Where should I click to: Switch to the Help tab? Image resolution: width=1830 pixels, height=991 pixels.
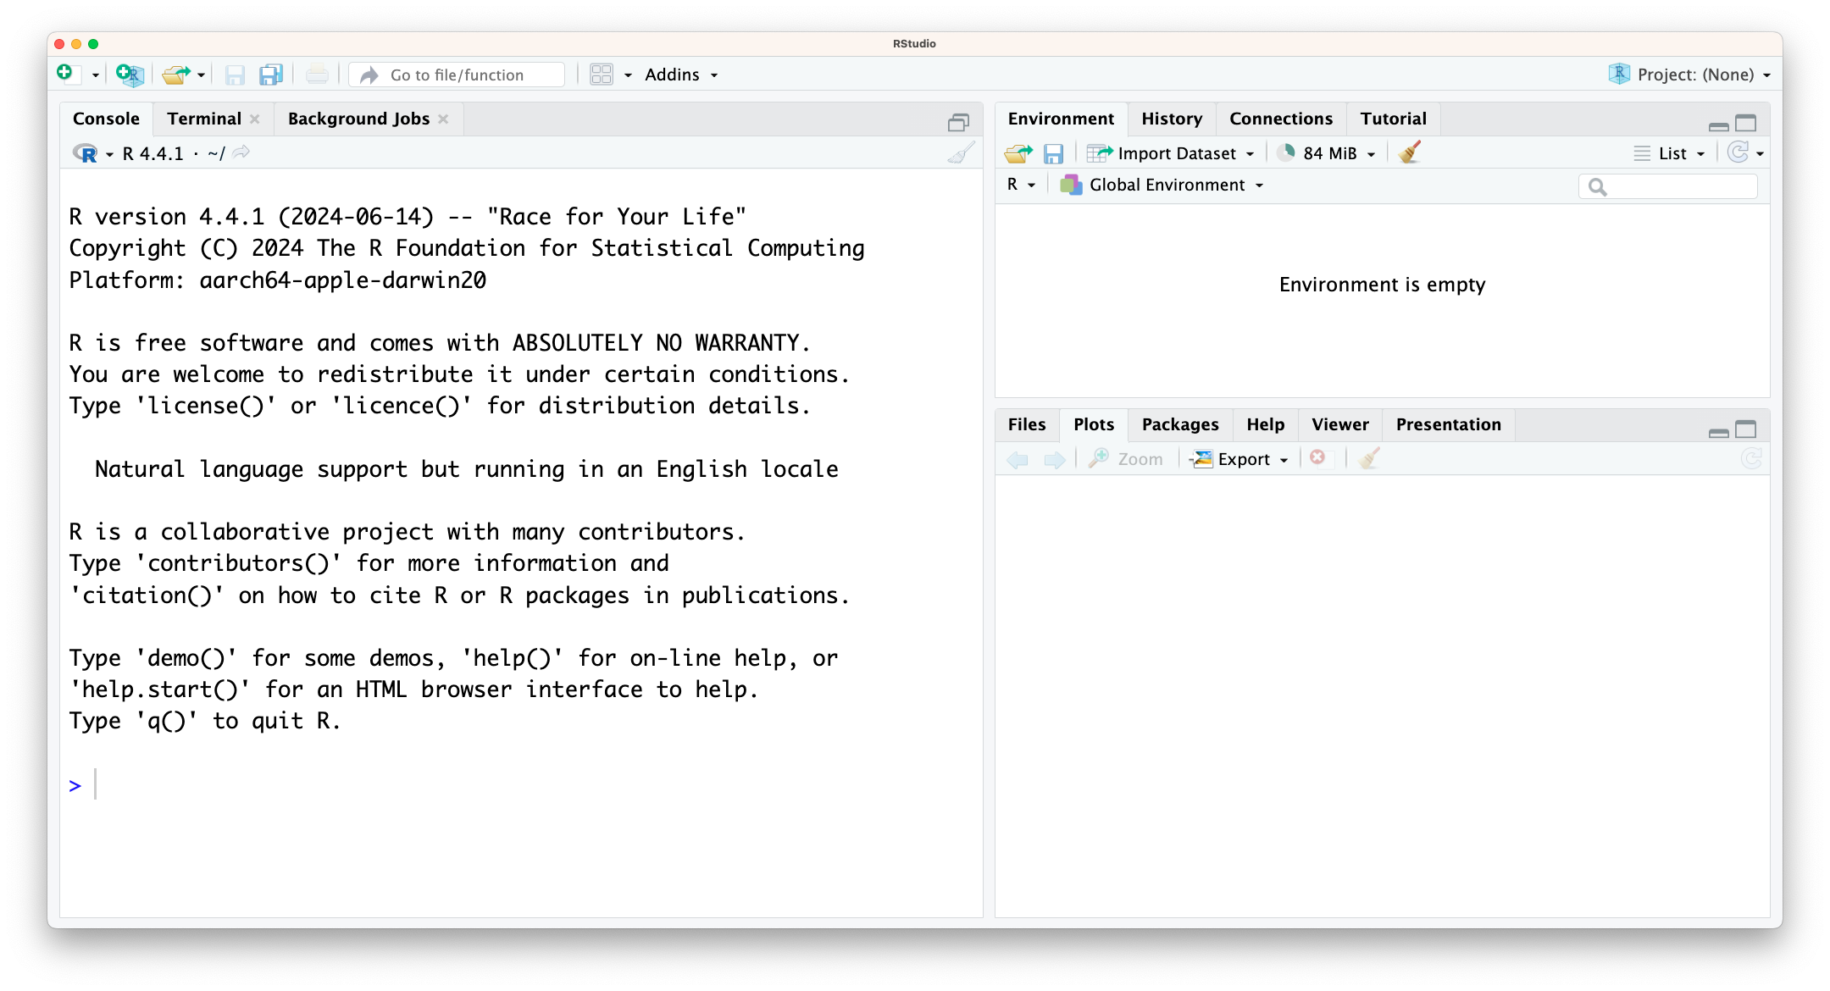1265,424
